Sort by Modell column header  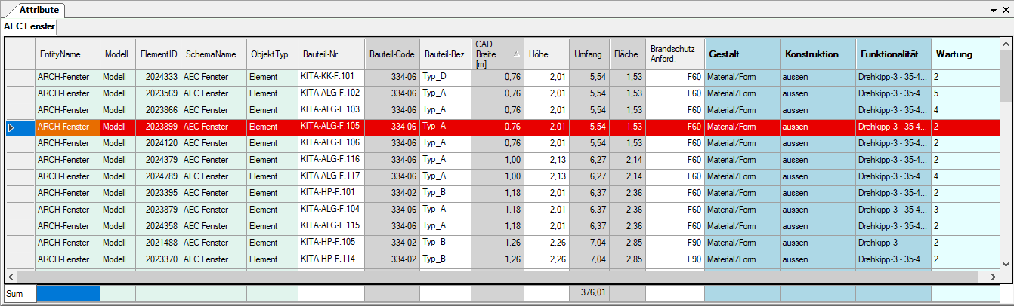tap(118, 54)
